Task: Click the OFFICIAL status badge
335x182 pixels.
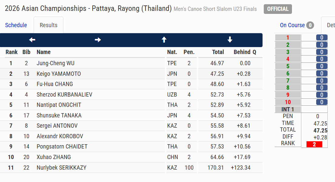Action: [x=278, y=9]
